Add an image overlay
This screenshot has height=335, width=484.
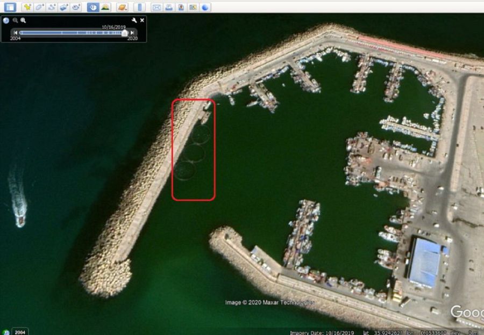coord(64,7)
